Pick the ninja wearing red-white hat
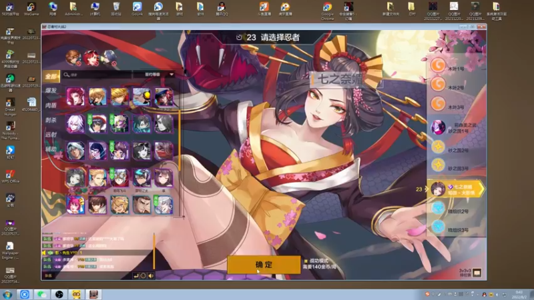The image size is (534, 300). pyautogui.click(x=97, y=123)
